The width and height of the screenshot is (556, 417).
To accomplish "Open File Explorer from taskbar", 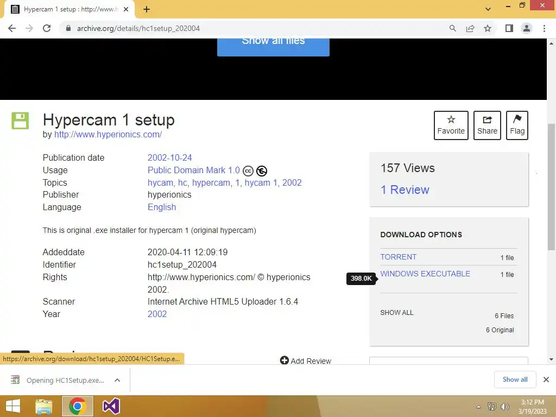I will (x=44, y=406).
